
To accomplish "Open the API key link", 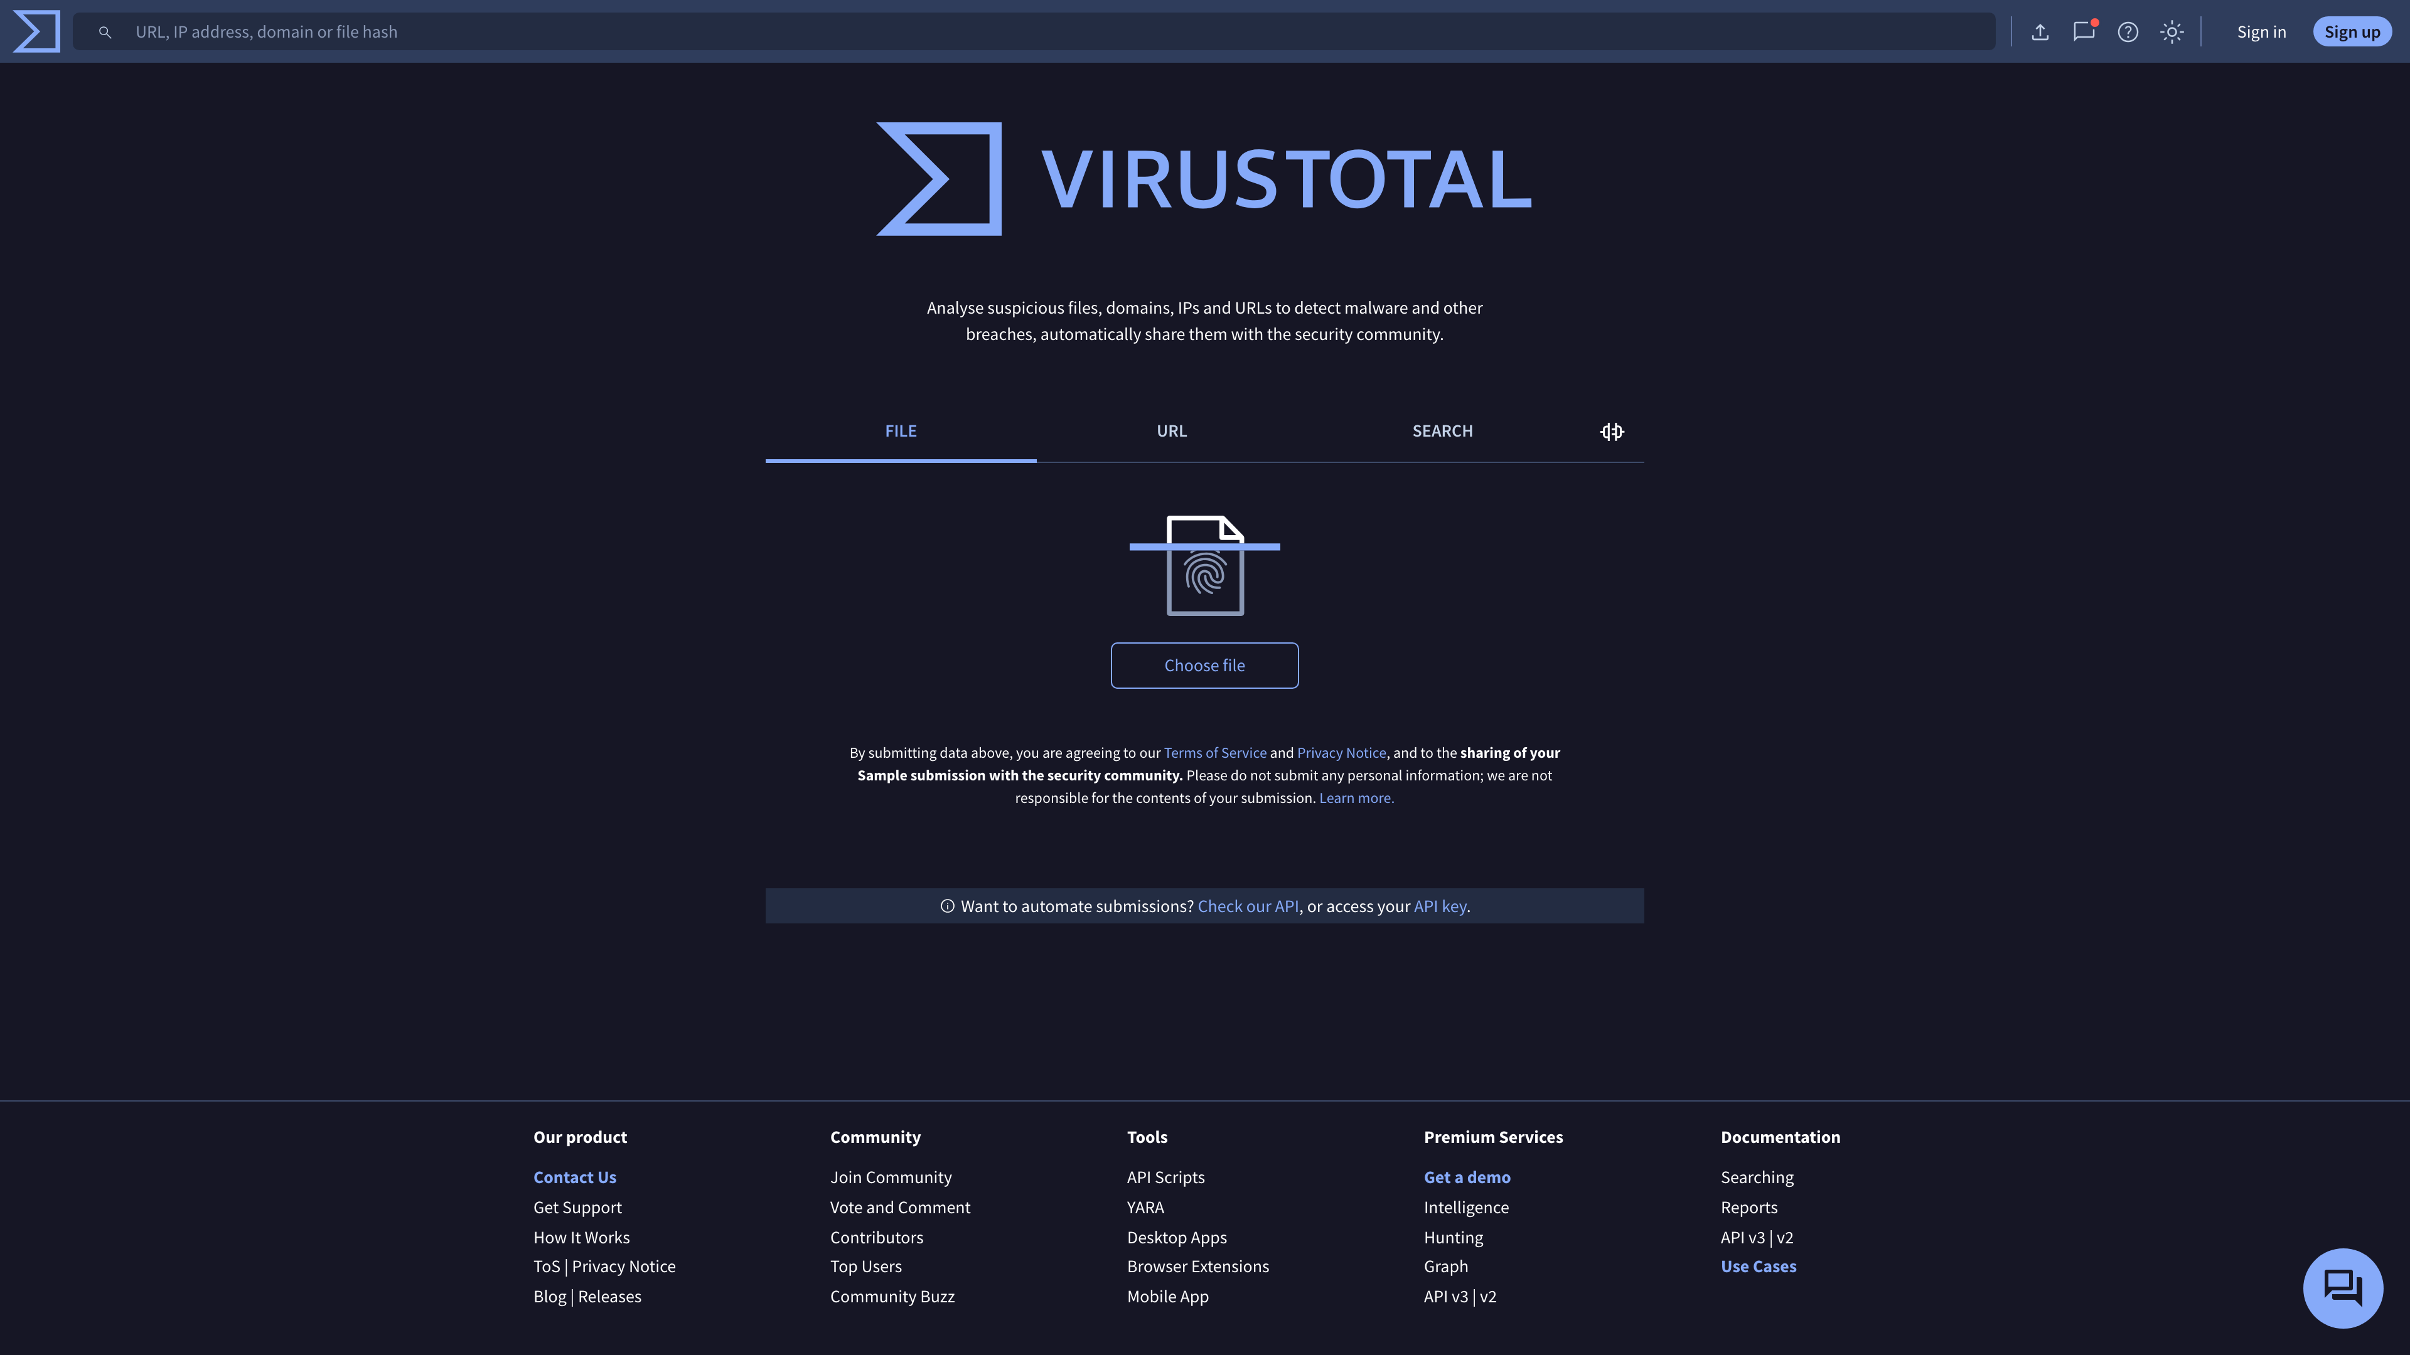I will click(1440, 906).
